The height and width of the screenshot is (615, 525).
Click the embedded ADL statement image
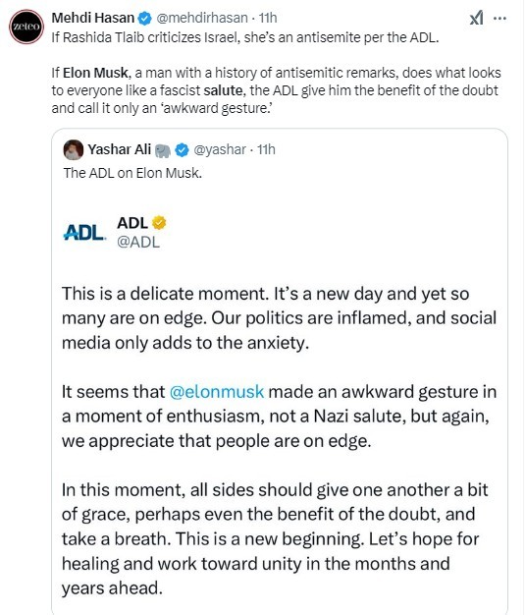[280, 404]
